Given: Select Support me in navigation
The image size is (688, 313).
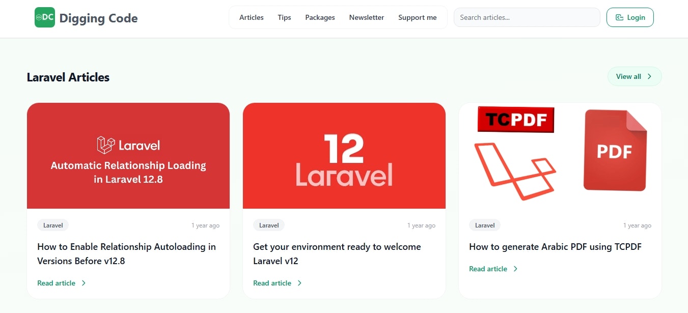Looking at the screenshot, I should point(418,17).
